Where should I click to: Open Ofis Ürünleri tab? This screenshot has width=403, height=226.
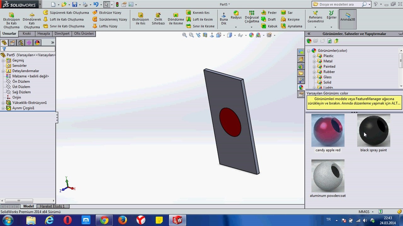click(84, 34)
